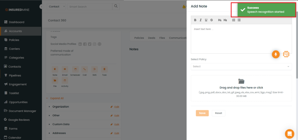Click Edit link beside Addresses
Image resolution: width=298 pixels, height=140 pixels.
115,133
